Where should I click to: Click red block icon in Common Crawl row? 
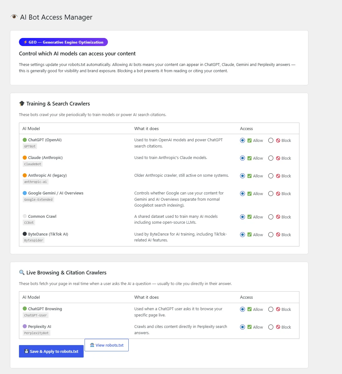(x=278, y=217)
